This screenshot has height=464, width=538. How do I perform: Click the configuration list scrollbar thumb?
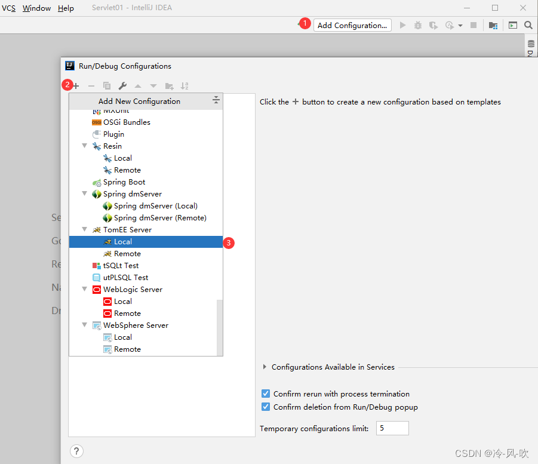(x=220, y=327)
